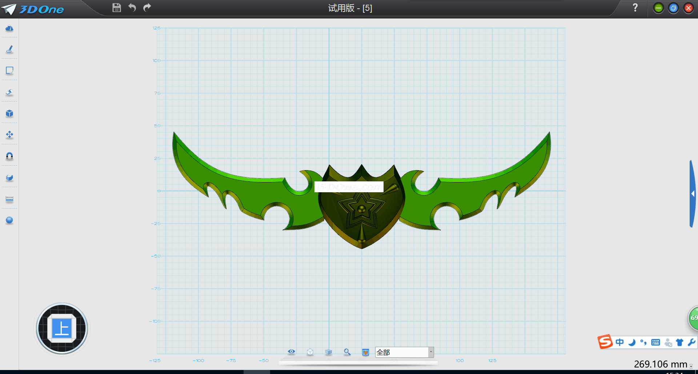Undo the last action

[132, 8]
